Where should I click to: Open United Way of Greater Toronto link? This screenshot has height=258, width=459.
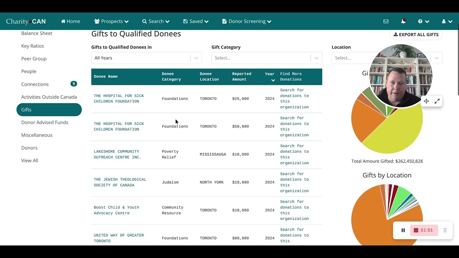tap(119, 238)
